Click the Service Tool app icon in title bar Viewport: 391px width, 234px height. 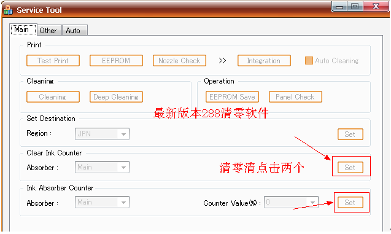pos(8,10)
